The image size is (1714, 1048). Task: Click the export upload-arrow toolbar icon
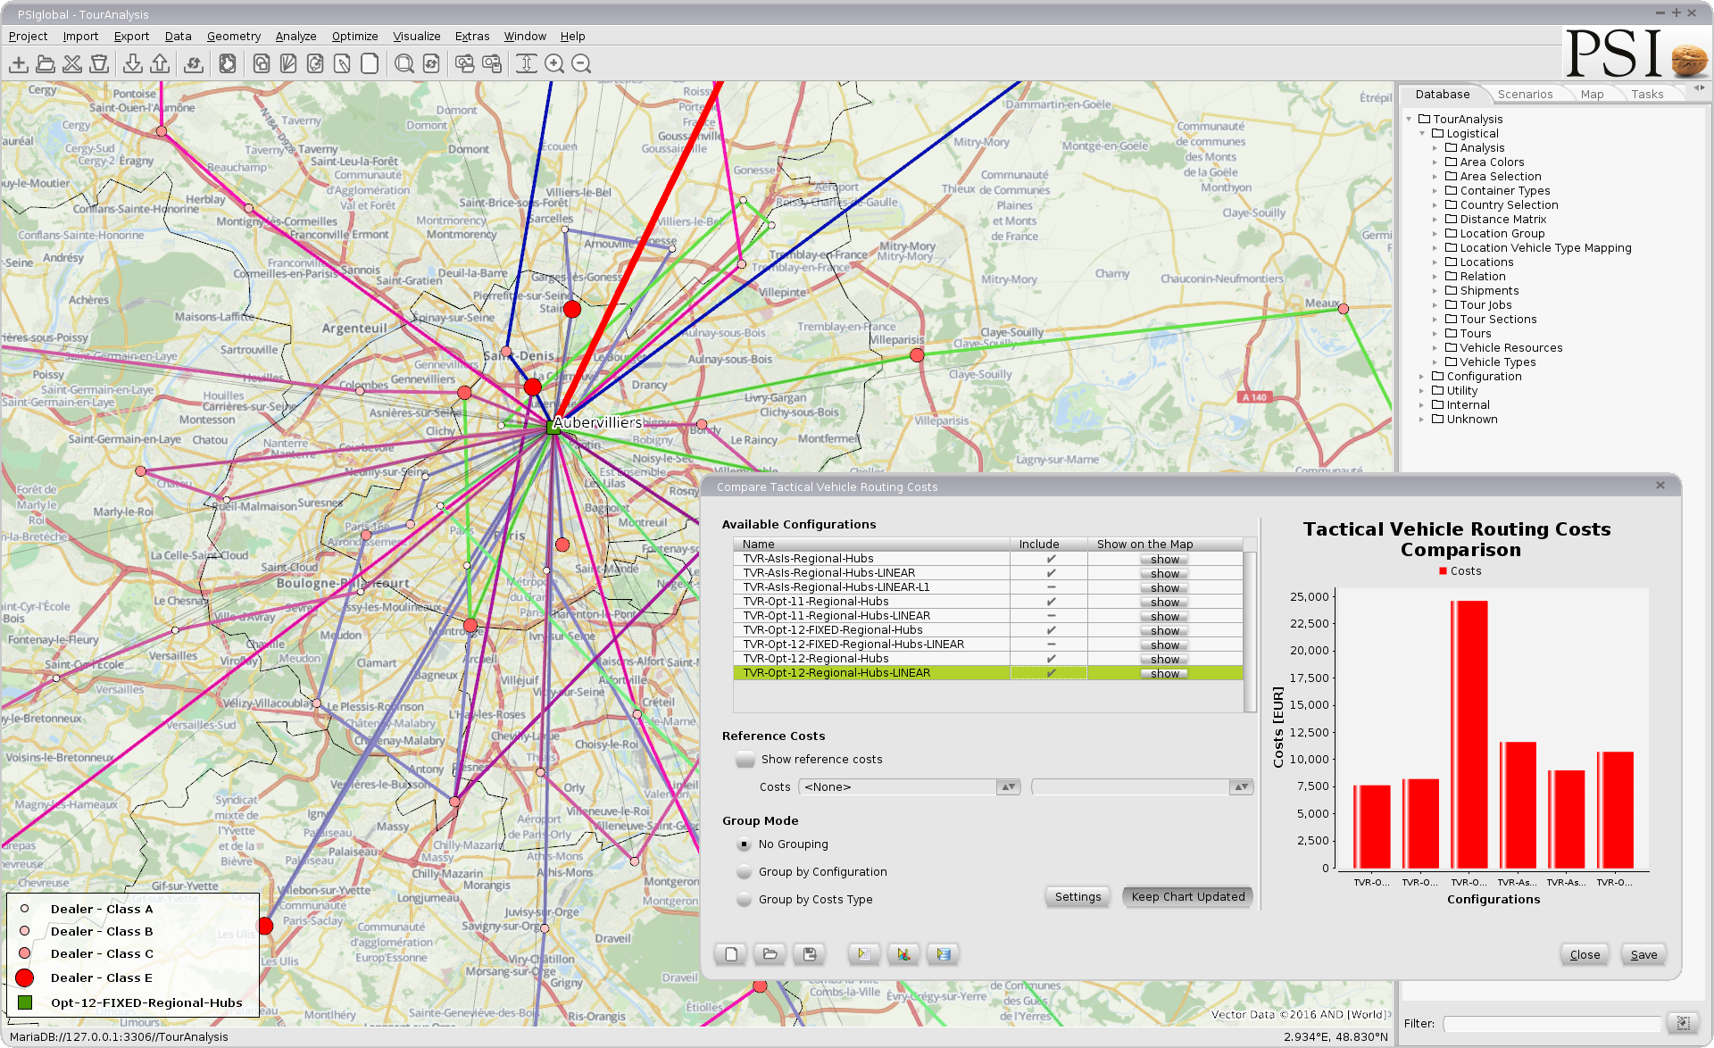[160, 64]
